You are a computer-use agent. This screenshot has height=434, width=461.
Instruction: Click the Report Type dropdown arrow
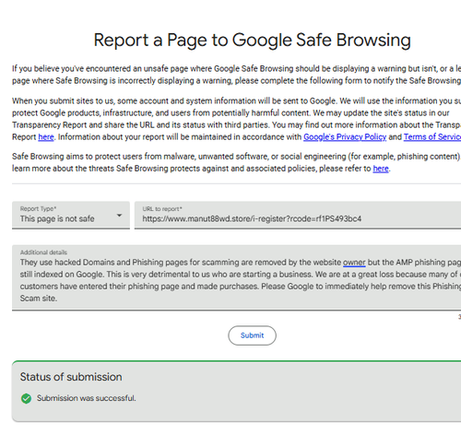click(x=119, y=216)
